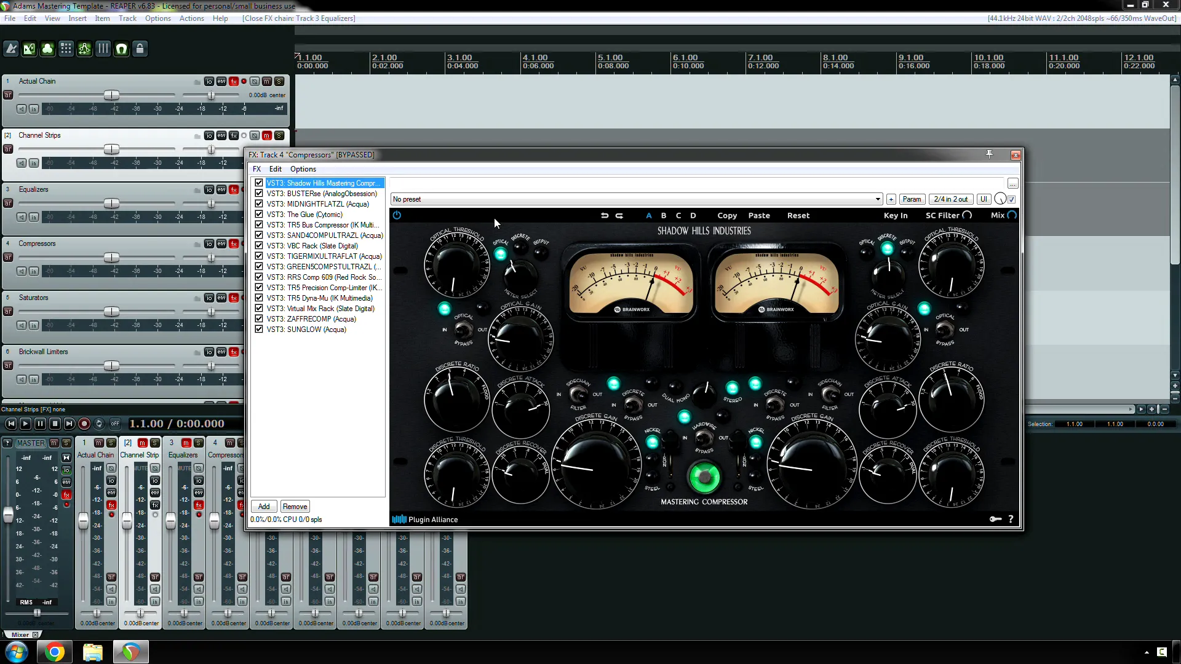
Task: Click Reset in the plugin toolbar
Action: coord(798,215)
